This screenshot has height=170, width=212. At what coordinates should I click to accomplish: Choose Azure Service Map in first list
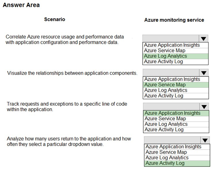pos(175,51)
